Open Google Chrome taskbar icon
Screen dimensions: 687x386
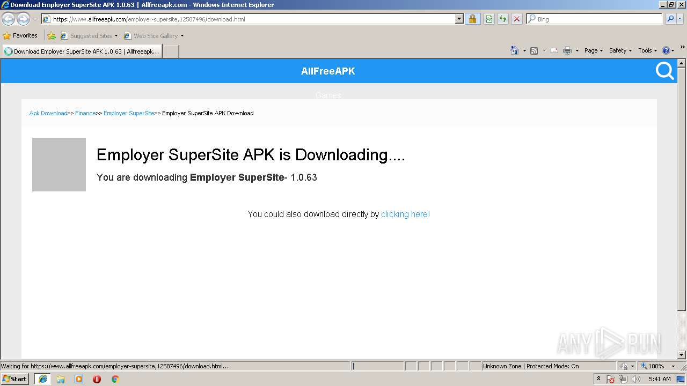click(115, 379)
